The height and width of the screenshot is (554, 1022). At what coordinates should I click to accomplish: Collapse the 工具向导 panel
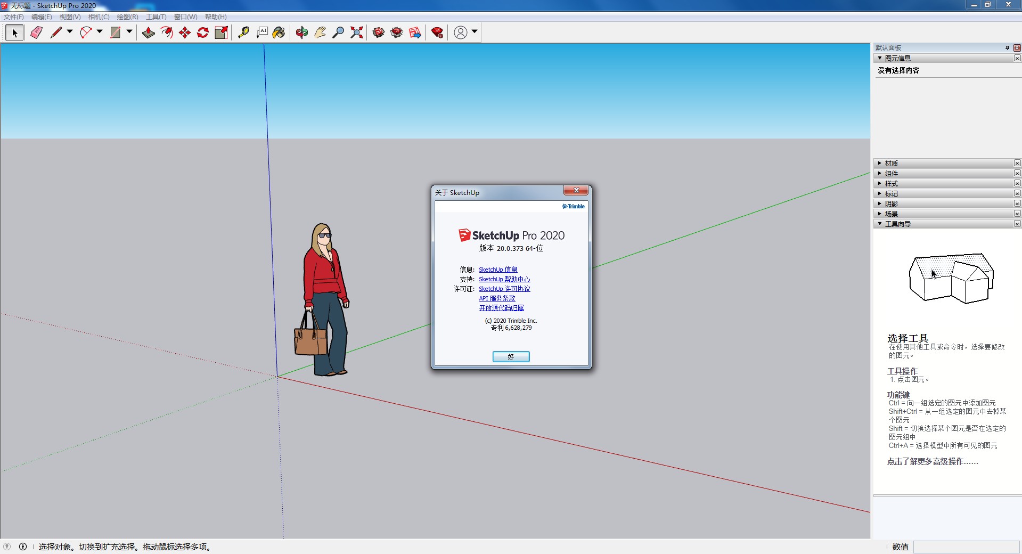click(897, 224)
